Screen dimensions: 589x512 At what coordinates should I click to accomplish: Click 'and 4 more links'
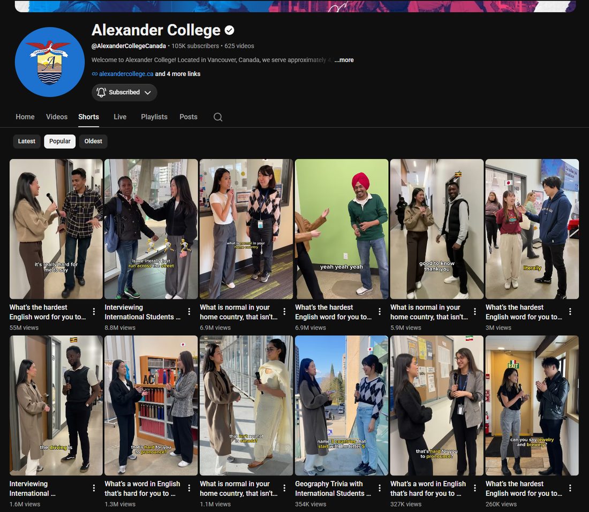click(x=178, y=74)
